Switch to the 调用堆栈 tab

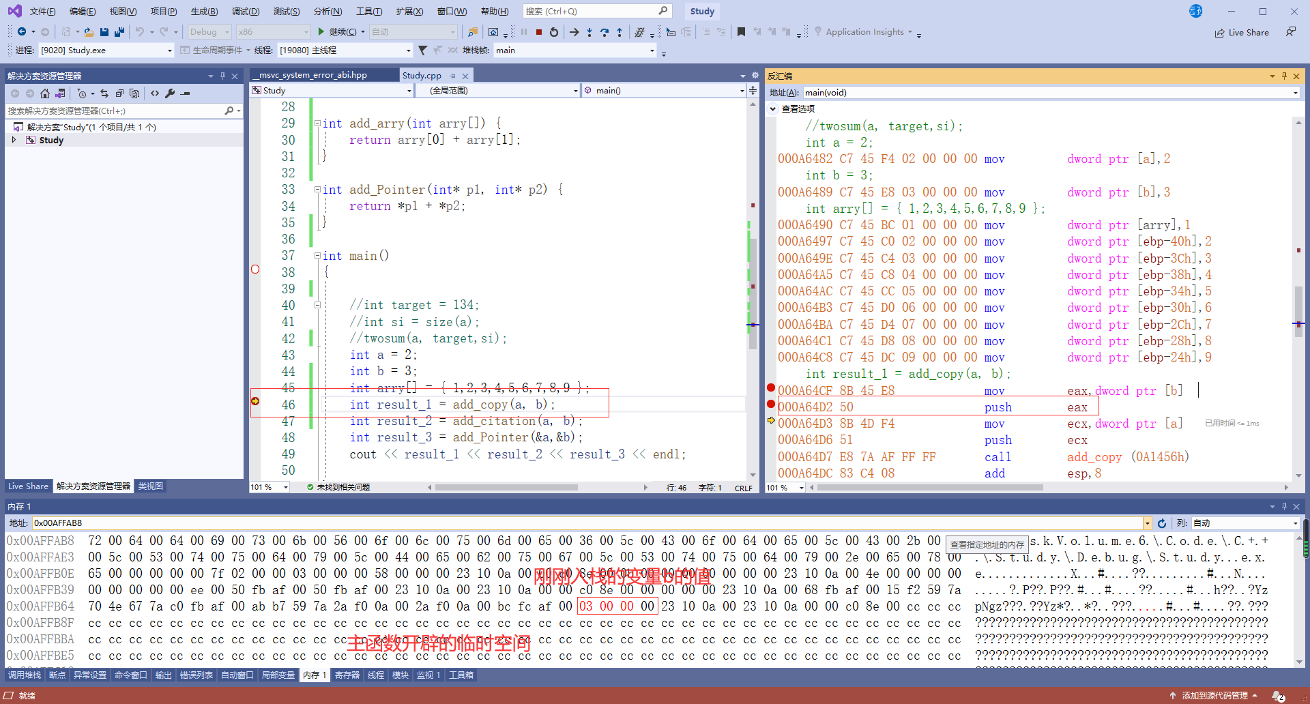coord(25,675)
